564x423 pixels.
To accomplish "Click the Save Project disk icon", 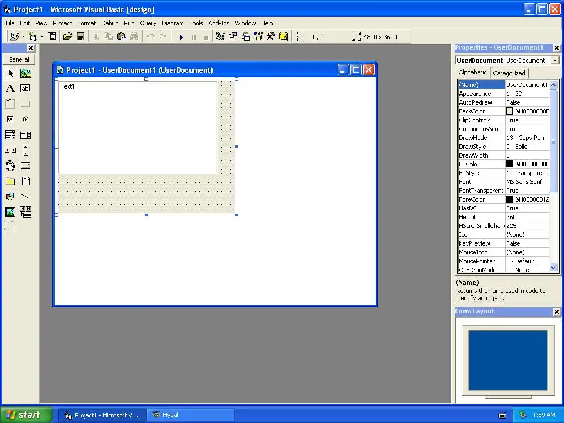I will tap(80, 37).
